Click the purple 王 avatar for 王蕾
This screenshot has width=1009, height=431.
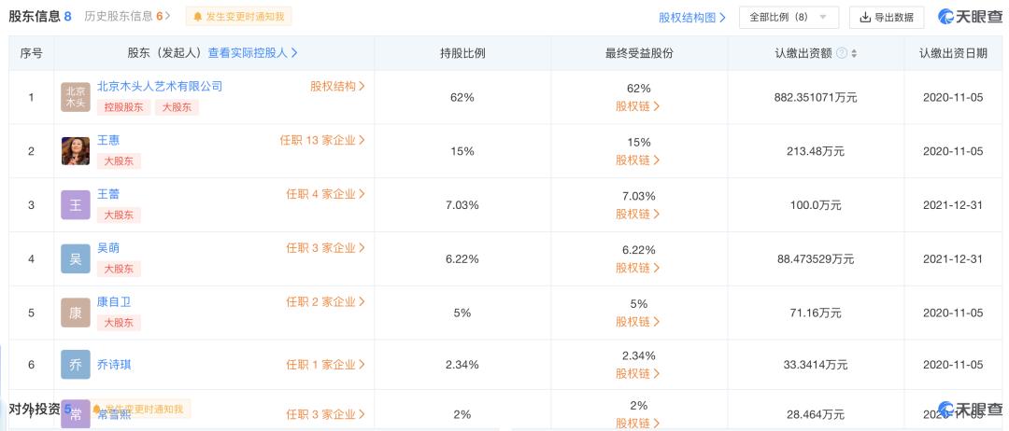coord(76,205)
